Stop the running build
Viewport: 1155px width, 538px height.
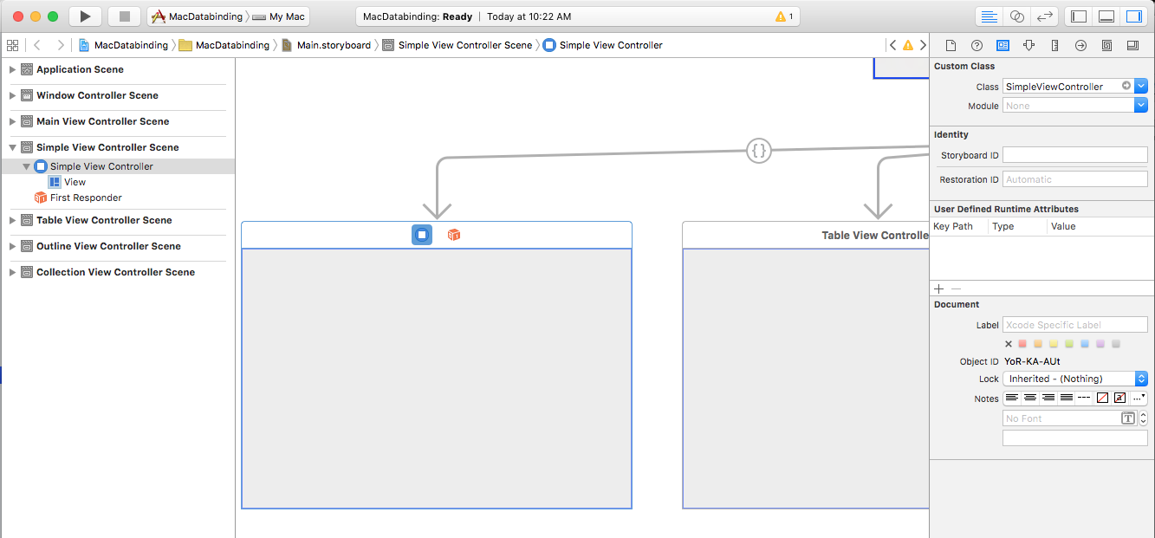tap(124, 16)
